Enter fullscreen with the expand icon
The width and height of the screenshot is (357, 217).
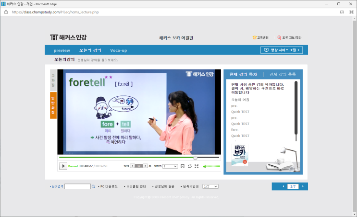click(x=197, y=166)
